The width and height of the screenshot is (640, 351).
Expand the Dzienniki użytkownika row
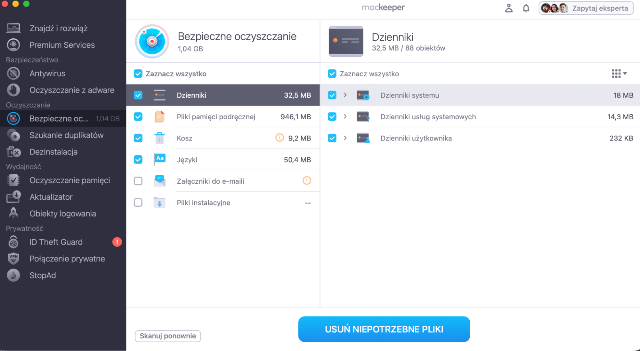345,138
